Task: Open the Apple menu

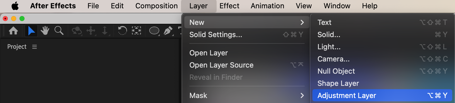Action: coord(15,6)
